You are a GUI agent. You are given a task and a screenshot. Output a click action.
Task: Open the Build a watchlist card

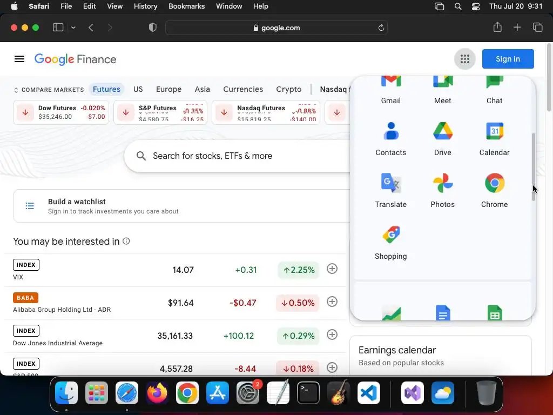(x=181, y=206)
